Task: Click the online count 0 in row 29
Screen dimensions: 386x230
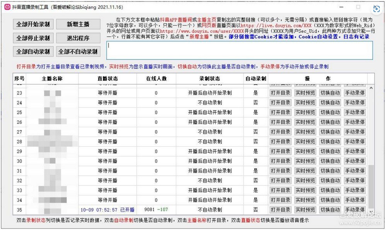Action: pyautogui.click(x=156, y=151)
